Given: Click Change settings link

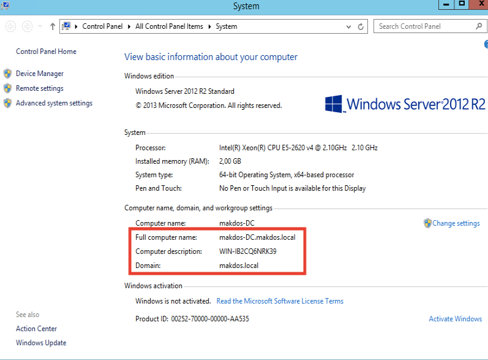Looking at the screenshot, I should click(456, 223).
